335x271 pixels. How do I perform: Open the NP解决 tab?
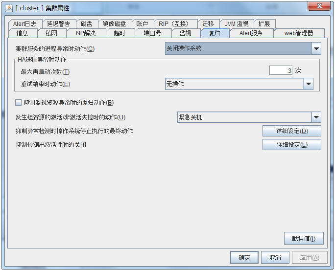[x=86, y=33]
